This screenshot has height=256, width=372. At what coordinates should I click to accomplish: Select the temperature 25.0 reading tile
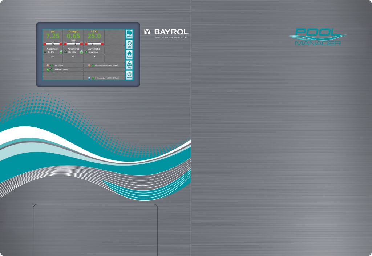[94, 37]
